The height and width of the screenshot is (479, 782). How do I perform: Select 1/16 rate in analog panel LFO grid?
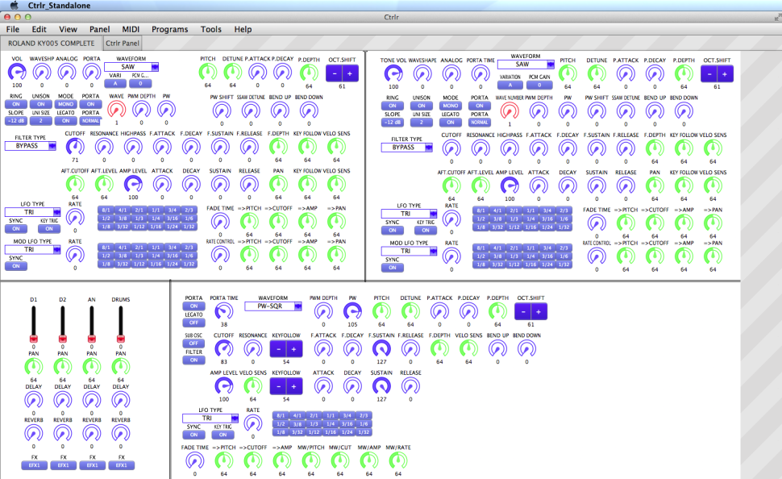(331, 432)
